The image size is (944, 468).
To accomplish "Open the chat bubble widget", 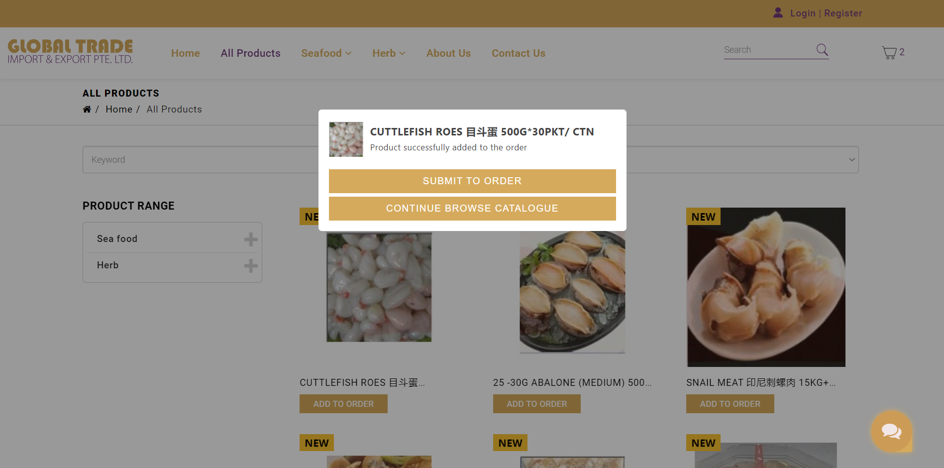I will tap(891, 431).
